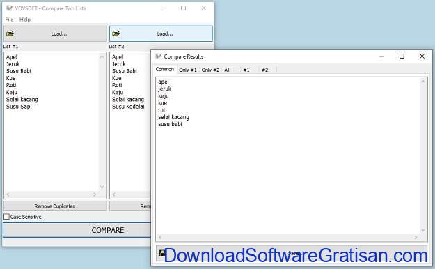The width and height of the screenshot is (435, 269).
Task: Click List #1 horizontal scroll right arrow
Action: click(95, 194)
